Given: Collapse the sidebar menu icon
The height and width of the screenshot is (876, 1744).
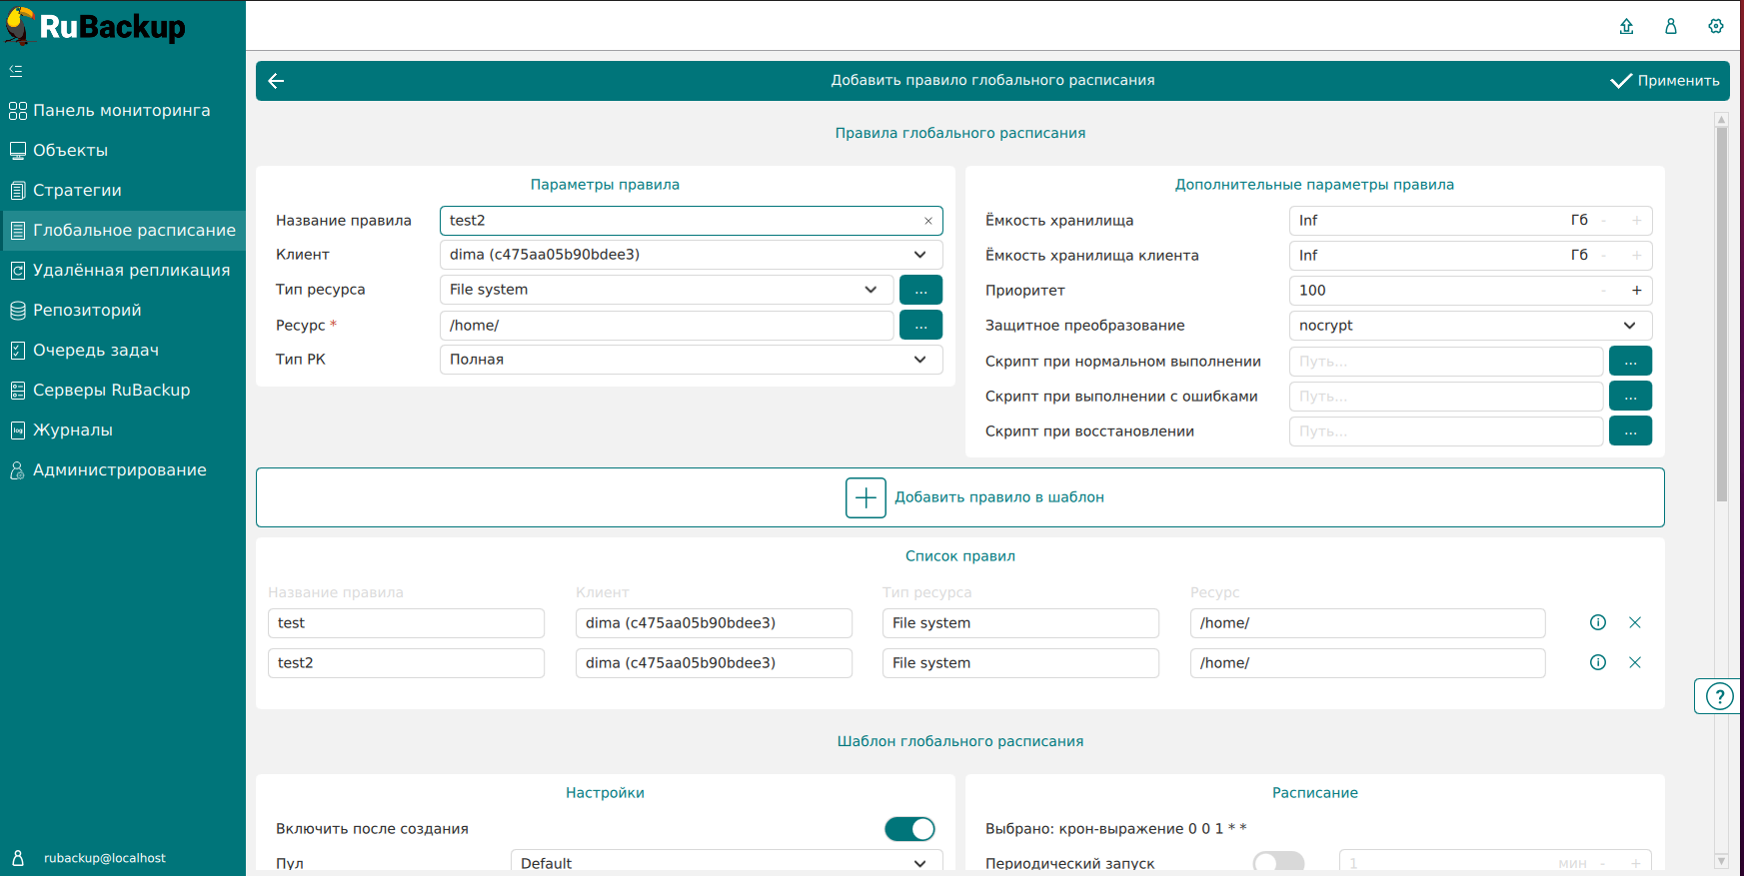Looking at the screenshot, I should pyautogui.click(x=16, y=71).
